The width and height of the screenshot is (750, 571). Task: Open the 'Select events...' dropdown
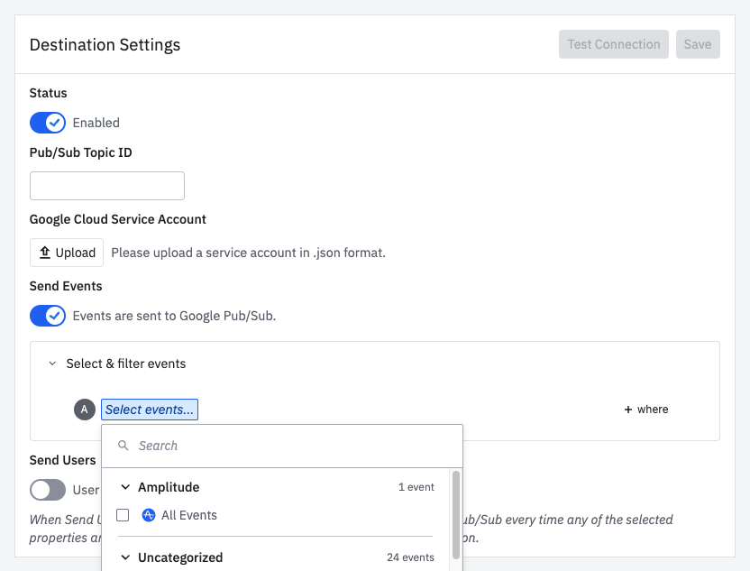click(149, 410)
